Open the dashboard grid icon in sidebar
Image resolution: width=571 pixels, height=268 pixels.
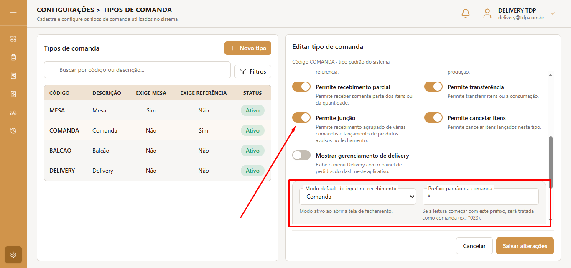[x=13, y=39]
